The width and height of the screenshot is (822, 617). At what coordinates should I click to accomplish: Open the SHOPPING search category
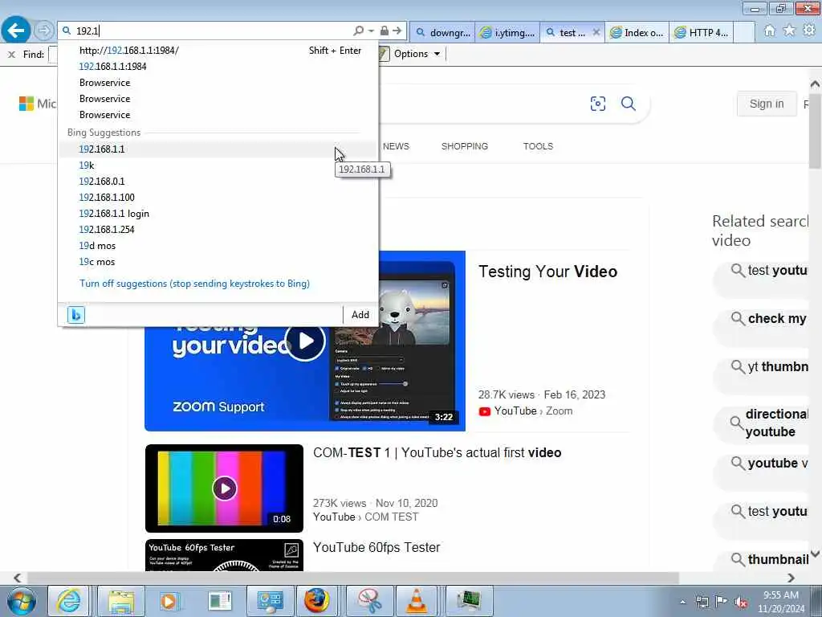point(465,146)
